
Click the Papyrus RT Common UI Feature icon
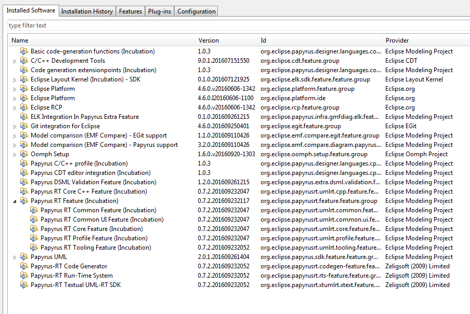pos(34,220)
